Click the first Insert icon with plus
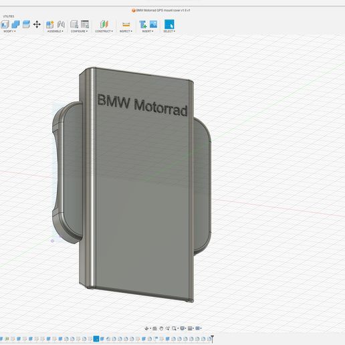Screen dimensions: 345x345 tap(142, 25)
